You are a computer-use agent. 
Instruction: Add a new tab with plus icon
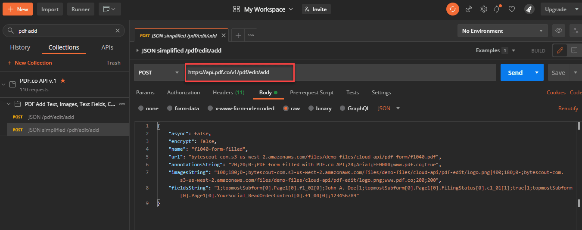238,35
